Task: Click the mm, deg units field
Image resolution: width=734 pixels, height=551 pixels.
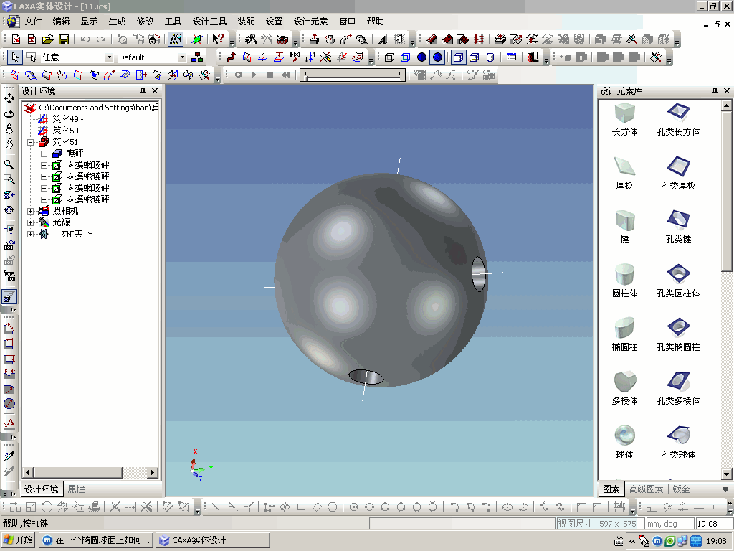Action: click(669, 523)
